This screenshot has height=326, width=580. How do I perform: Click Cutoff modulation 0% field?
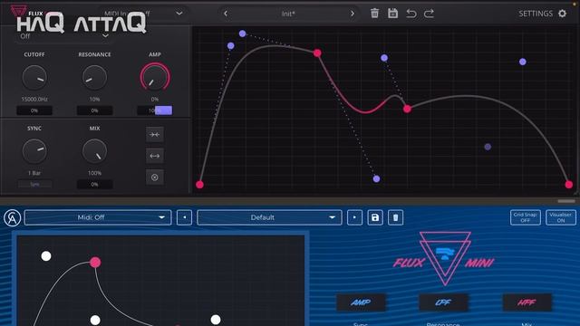tap(34, 110)
